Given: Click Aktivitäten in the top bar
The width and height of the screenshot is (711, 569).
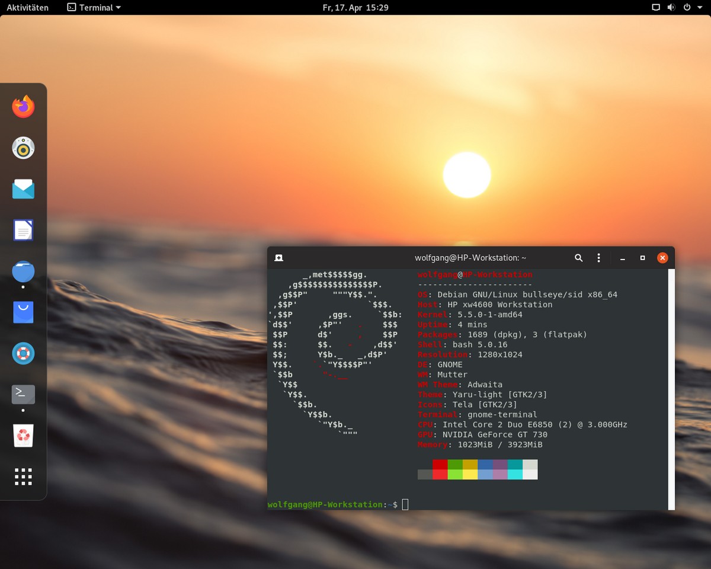Looking at the screenshot, I should tap(27, 8).
